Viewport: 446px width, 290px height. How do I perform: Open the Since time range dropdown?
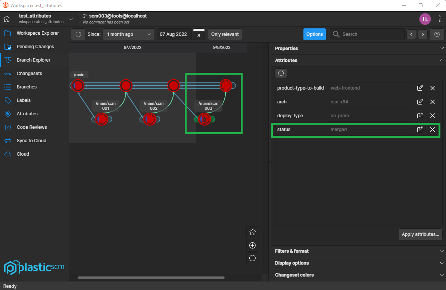point(128,34)
